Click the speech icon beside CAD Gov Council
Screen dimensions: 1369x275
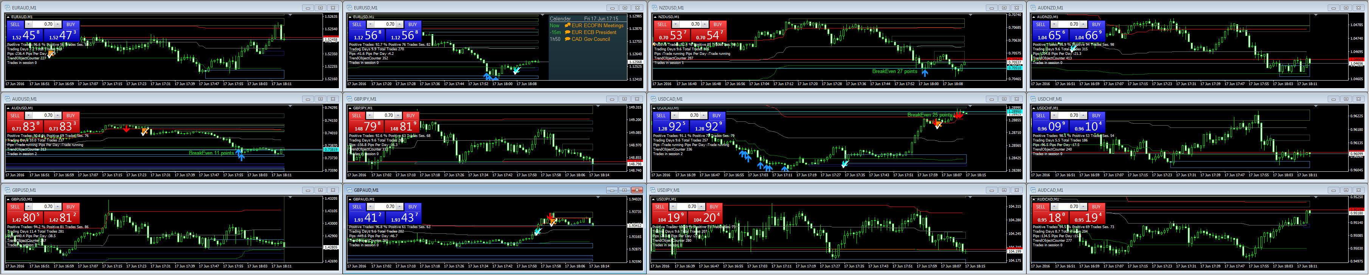tap(567, 39)
